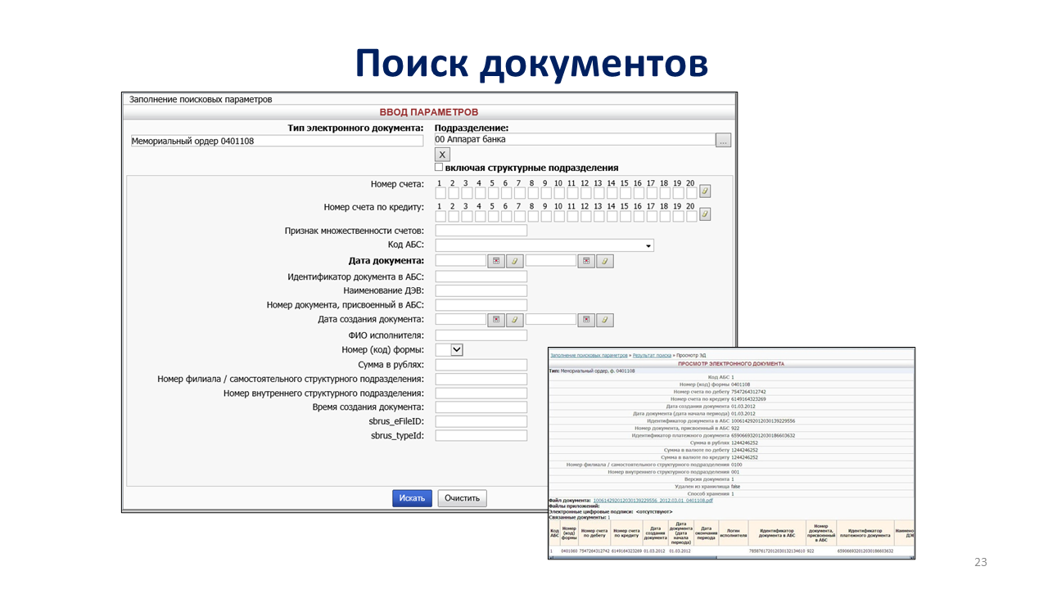Click the ellipsis browse button for Подразделение

click(x=723, y=141)
